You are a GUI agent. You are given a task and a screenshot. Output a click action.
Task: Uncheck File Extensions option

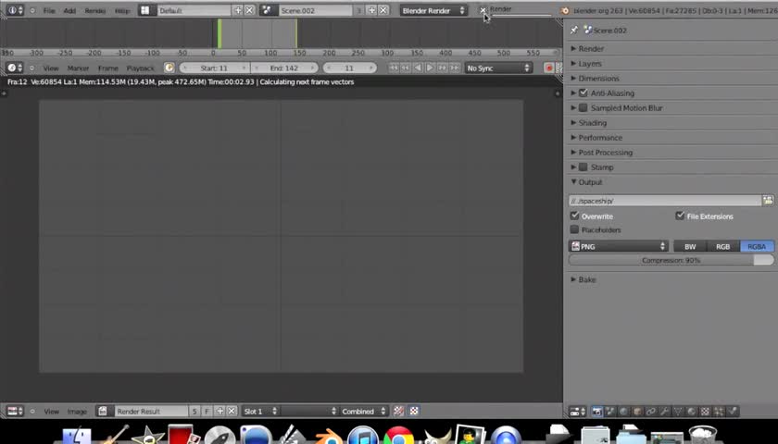click(x=680, y=216)
